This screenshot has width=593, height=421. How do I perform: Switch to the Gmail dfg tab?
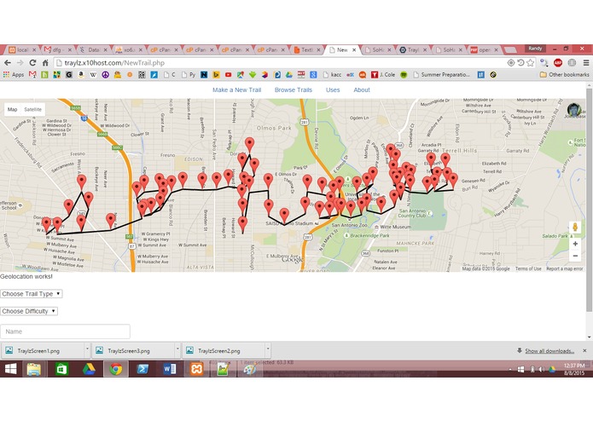pos(57,49)
